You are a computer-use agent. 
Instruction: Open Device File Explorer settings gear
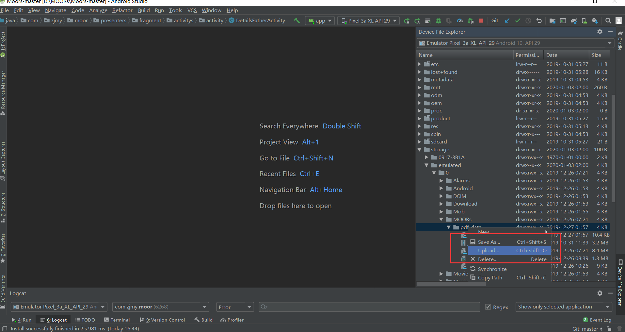coord(600,32)
